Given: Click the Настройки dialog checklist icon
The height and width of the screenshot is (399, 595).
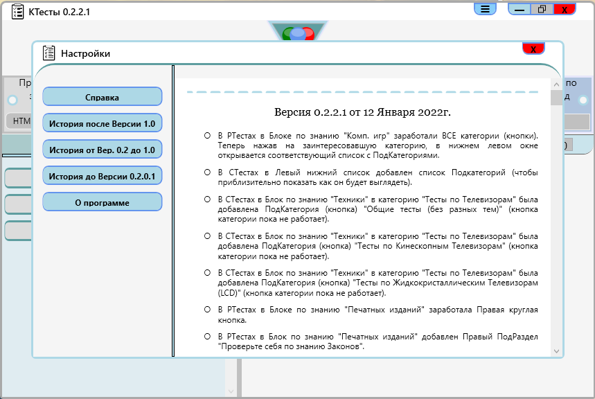Looking at the screenshot, I should pos(48,53).
